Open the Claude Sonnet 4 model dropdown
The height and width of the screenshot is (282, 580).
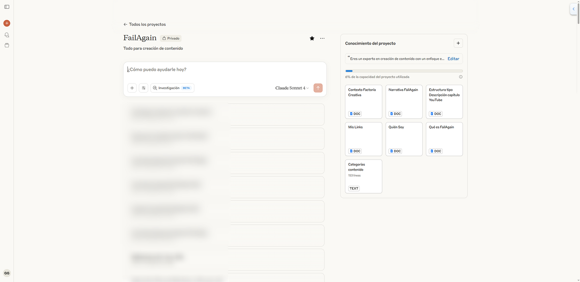tap(292, 88)
